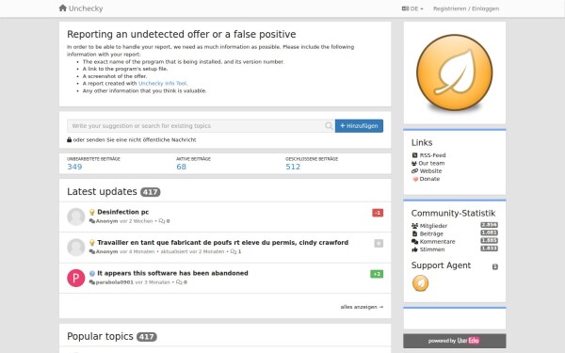Send a nicht öffentliche Nachricht link

(x=135, y=139)
